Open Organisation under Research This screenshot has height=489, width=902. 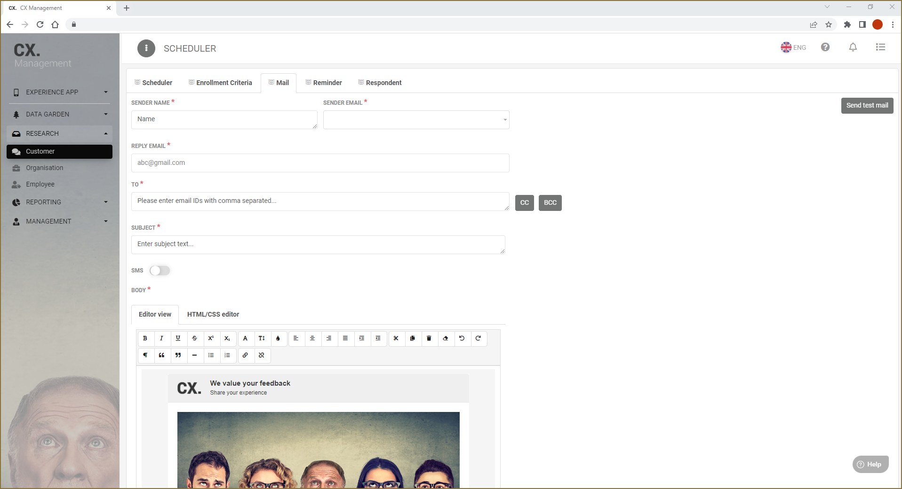tap(60, 168)
